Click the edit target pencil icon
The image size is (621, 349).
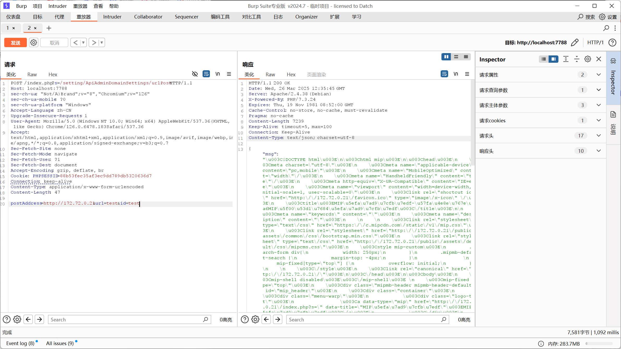[575, 42]
